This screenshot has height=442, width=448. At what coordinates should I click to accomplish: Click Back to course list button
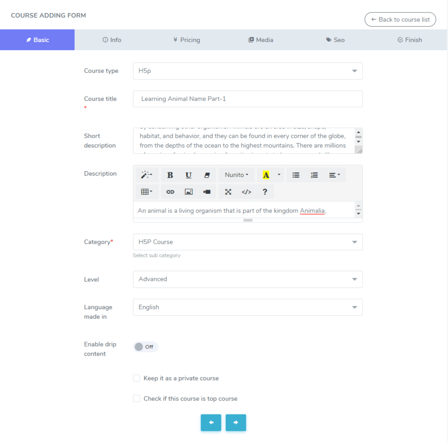click(400, 19)
